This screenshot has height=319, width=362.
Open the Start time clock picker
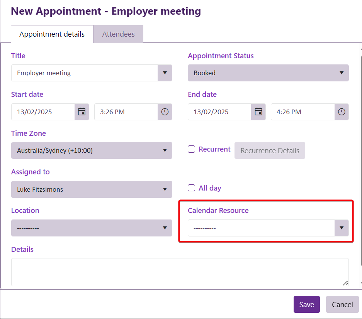pos(165,112)
